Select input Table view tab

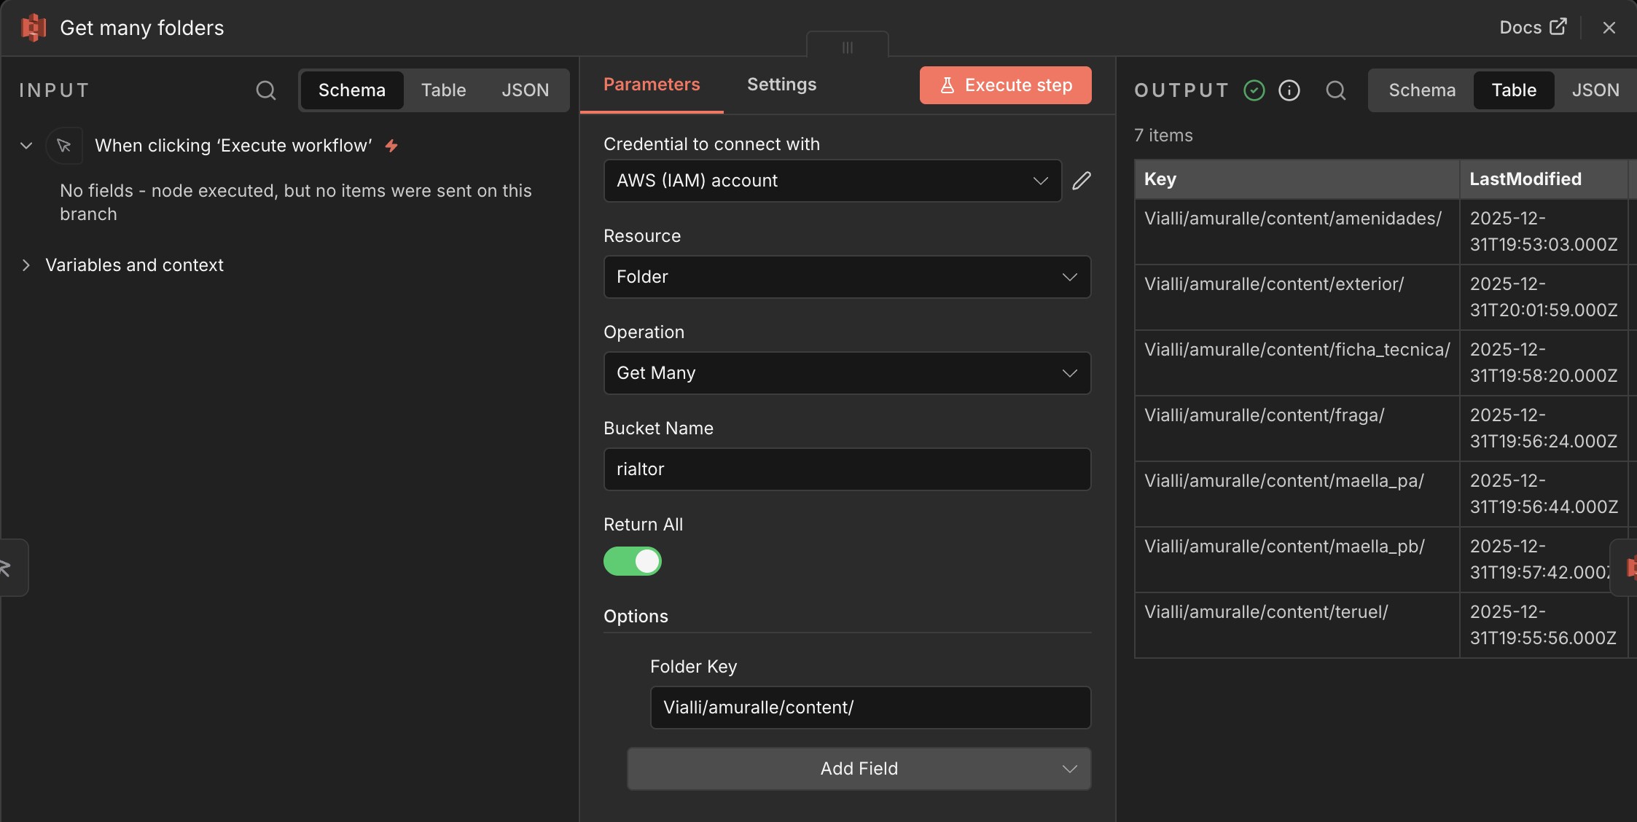tap(443, 90)
